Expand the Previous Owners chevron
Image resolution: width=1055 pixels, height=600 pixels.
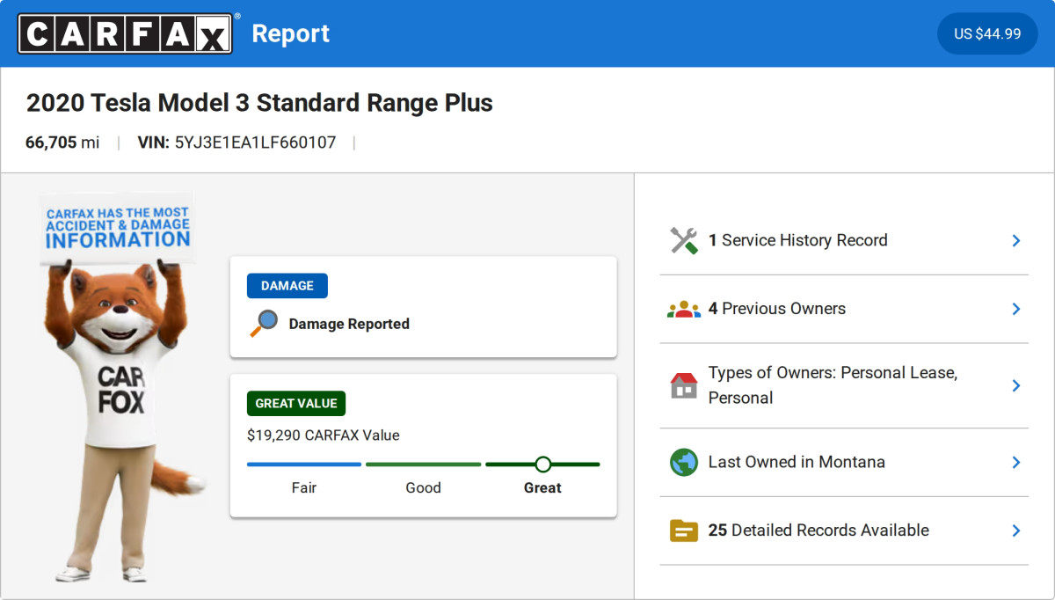1015,309
